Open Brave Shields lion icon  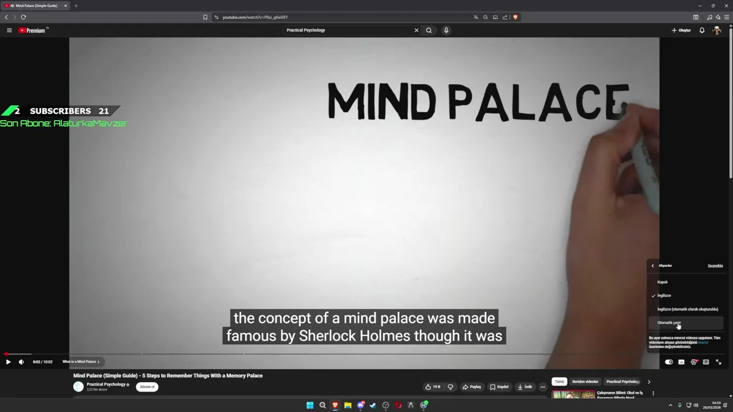tap(515, 17)
